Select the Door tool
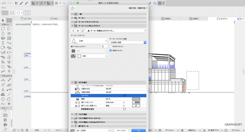This screenshot has width=245, height=132. tap(3, 34)
